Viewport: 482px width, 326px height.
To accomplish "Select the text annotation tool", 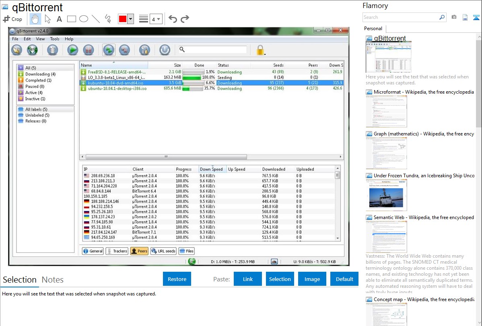I will (59, 19).
